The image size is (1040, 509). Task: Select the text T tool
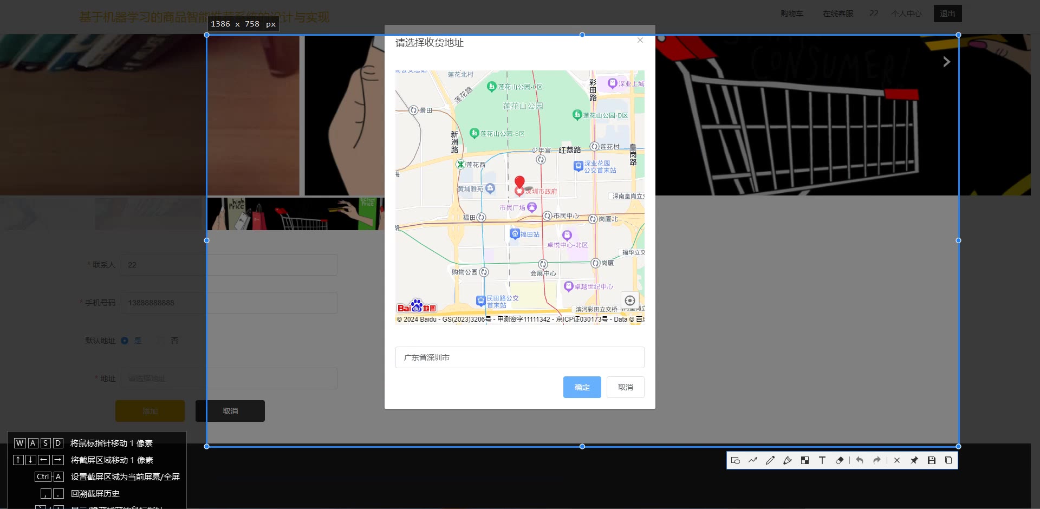pos(822,460)
